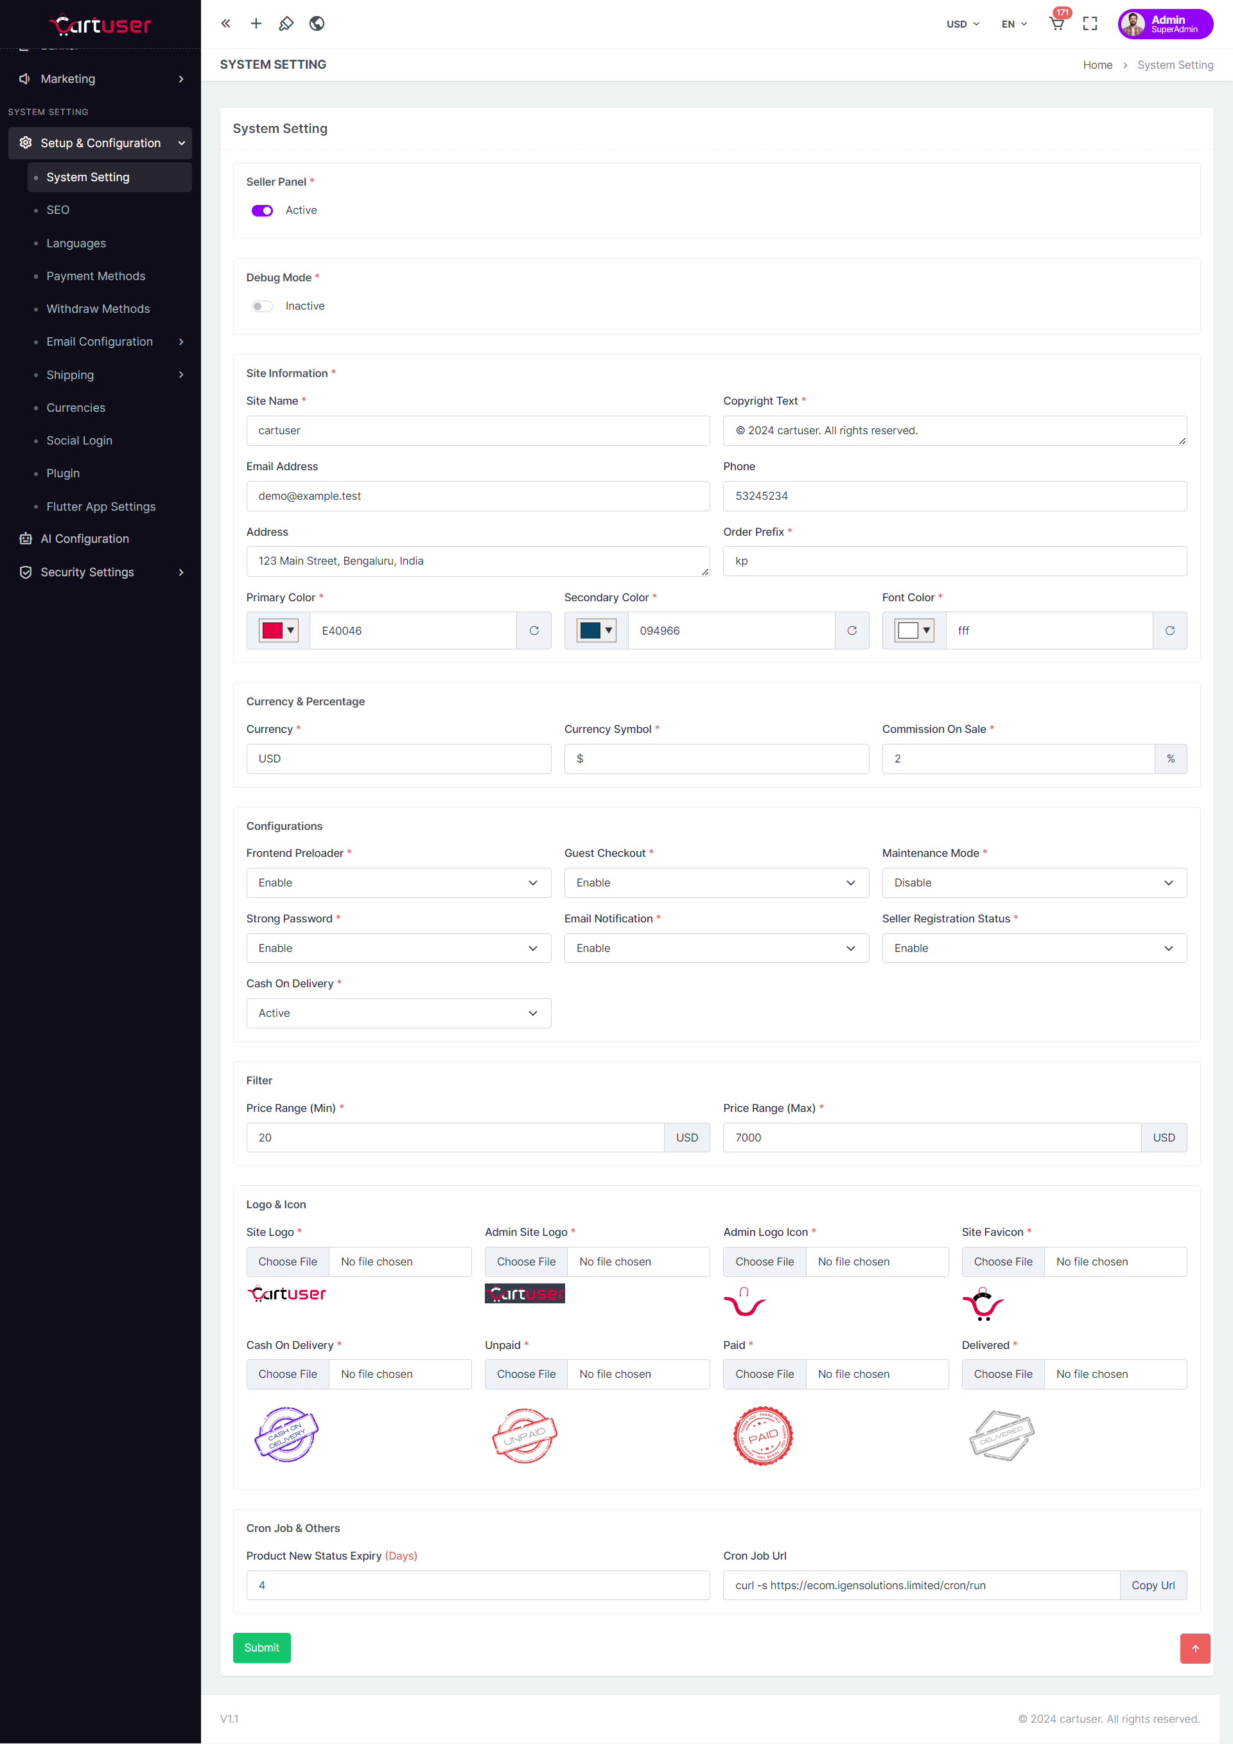
Task: Click the plus icon in top toolbar
Action: (256, 24)
